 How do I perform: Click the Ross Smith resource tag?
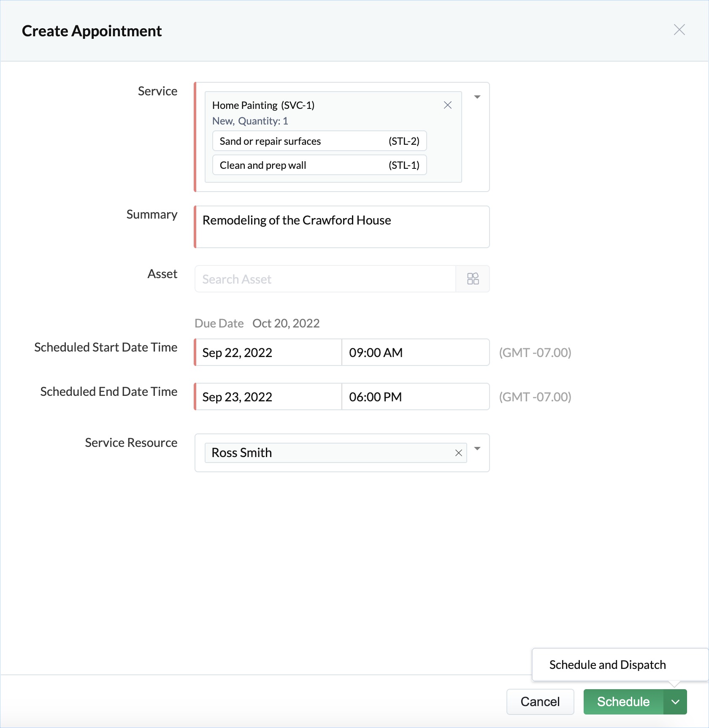coord(242,453)
